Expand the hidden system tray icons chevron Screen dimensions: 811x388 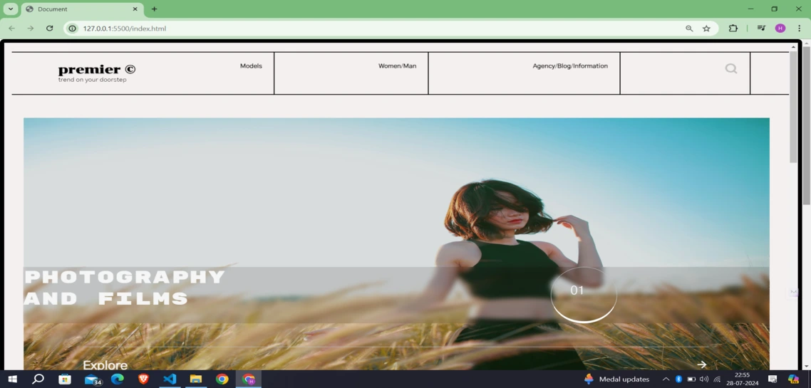(x=666, y=379)
